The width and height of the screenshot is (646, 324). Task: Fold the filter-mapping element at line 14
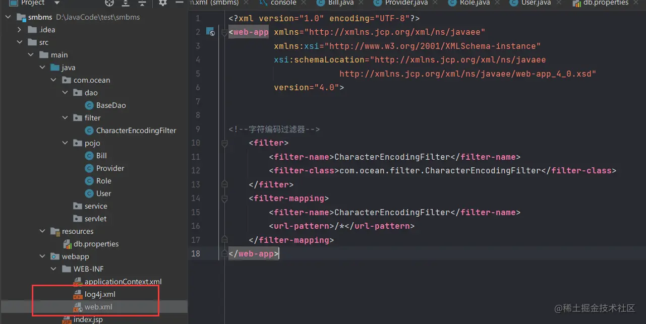pos(225,199)
